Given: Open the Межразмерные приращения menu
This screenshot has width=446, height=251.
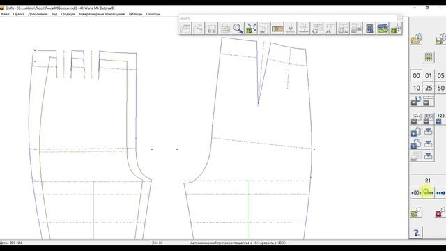Looking at the screenshot, I should (x=102, y=14).
